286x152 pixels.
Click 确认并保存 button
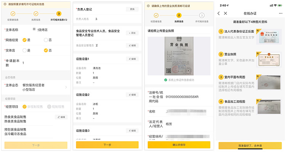click(x=179, y=145)
